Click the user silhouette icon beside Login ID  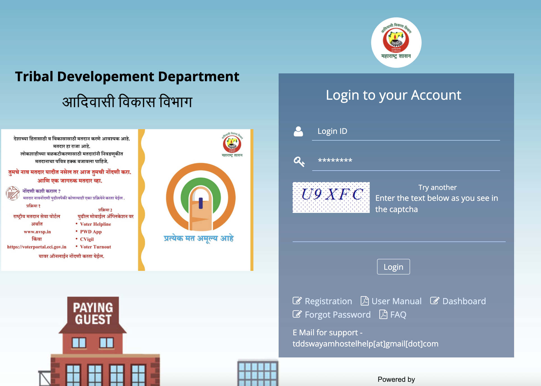298,131
